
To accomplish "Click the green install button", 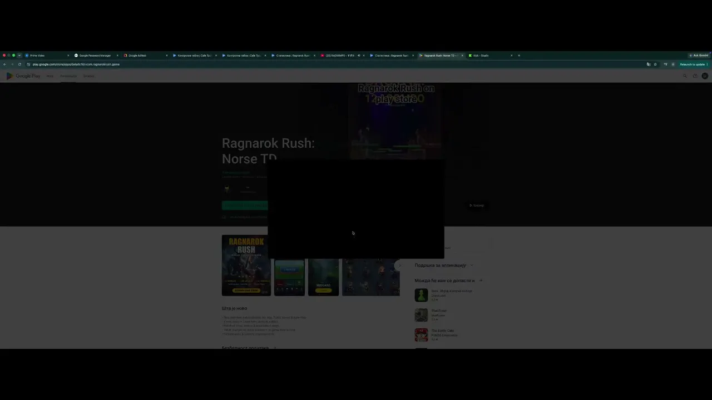I will click(245, 206).
